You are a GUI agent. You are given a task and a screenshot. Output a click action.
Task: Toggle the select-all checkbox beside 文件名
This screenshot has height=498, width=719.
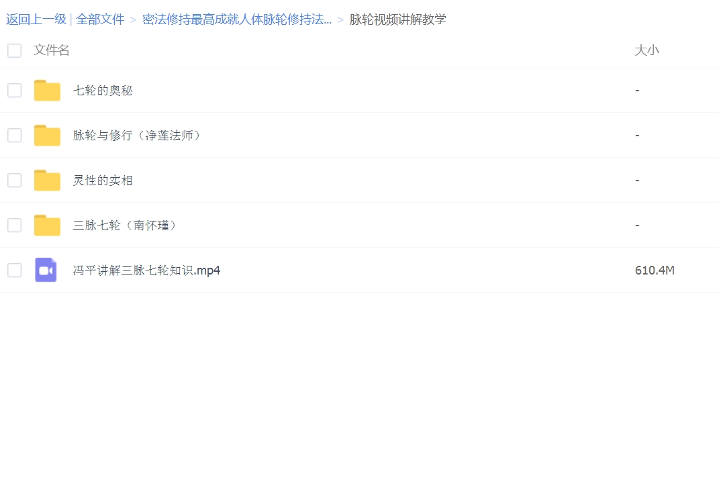14,50
